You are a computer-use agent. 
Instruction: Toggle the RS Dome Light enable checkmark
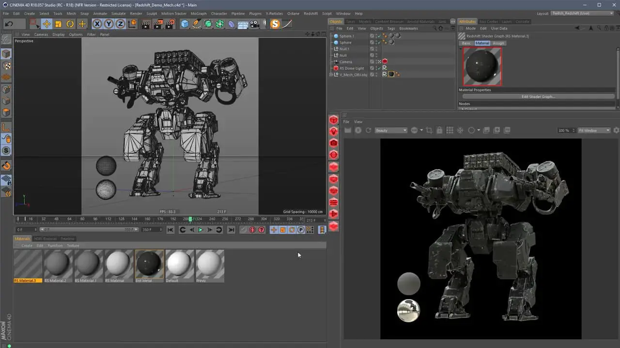[x=378, y=68]
